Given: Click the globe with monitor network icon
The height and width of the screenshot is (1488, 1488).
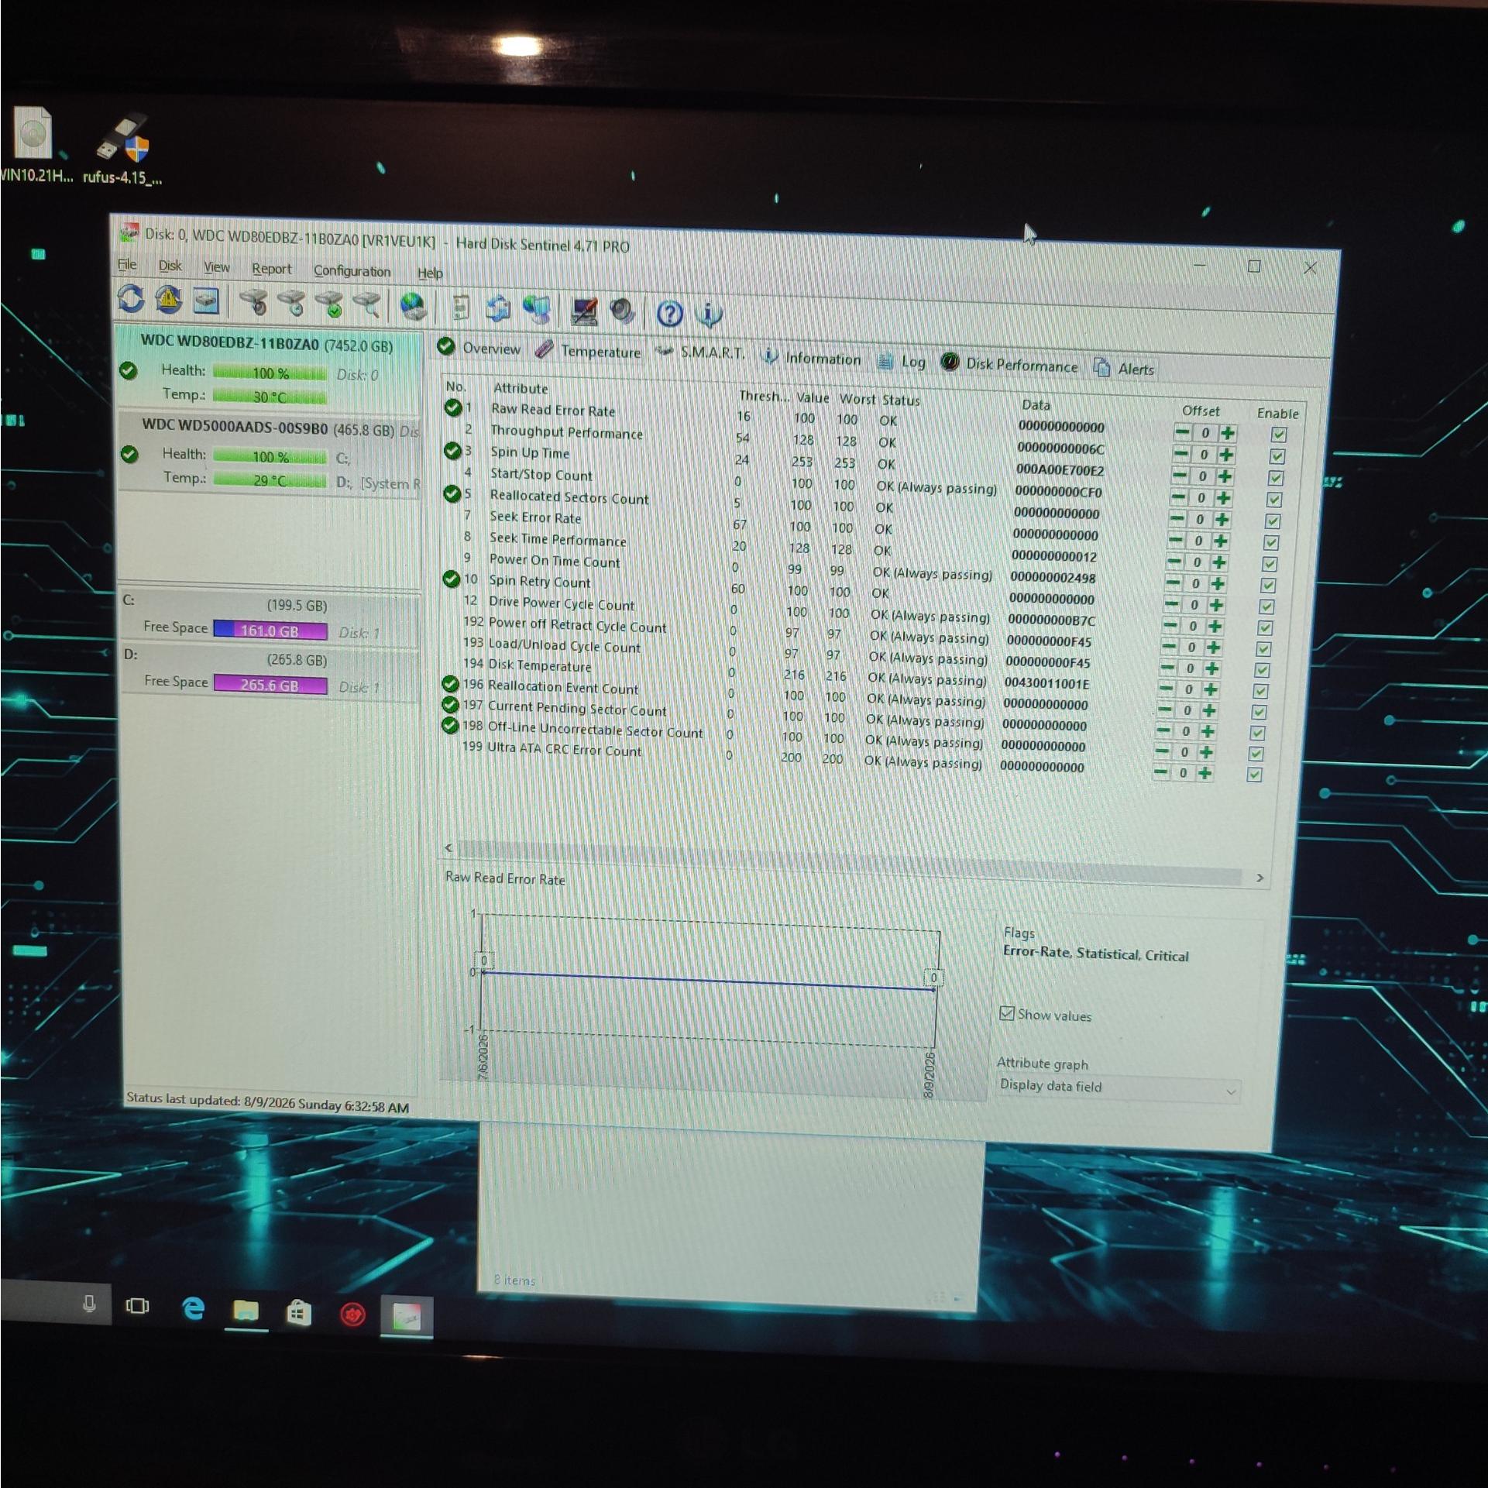Looking at the screenshot, I should (537, 310).
